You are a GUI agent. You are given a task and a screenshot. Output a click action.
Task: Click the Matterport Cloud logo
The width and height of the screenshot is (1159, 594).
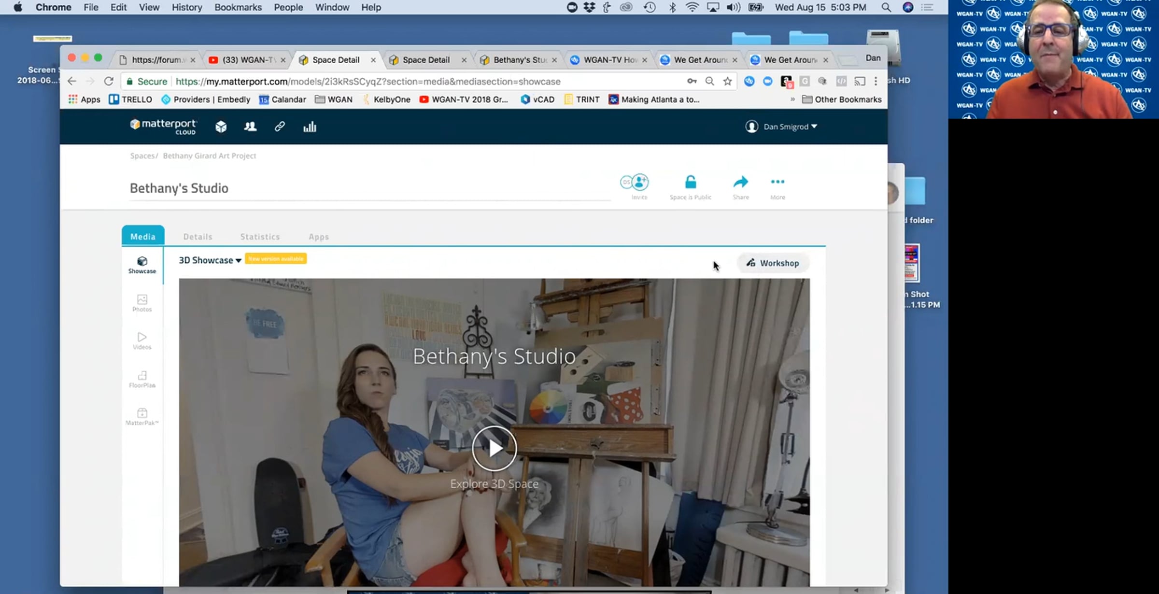(x=163, y=127)
